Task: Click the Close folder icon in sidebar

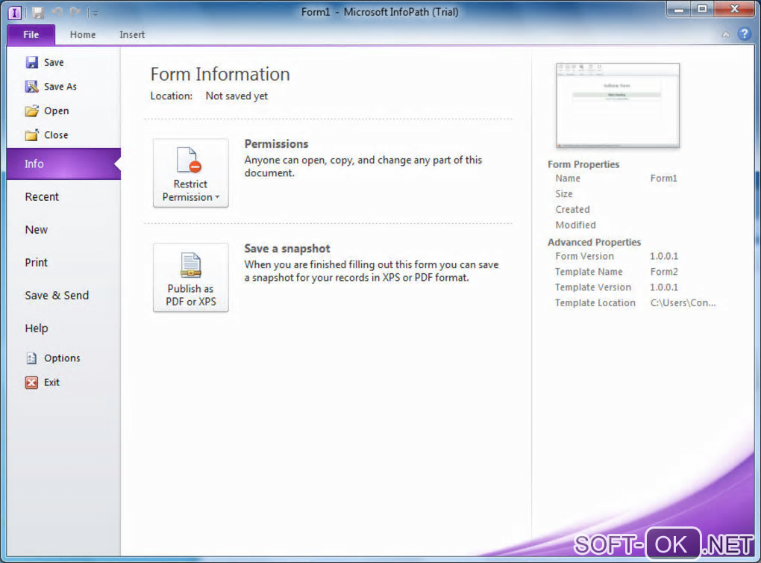Action: point(31,135)
